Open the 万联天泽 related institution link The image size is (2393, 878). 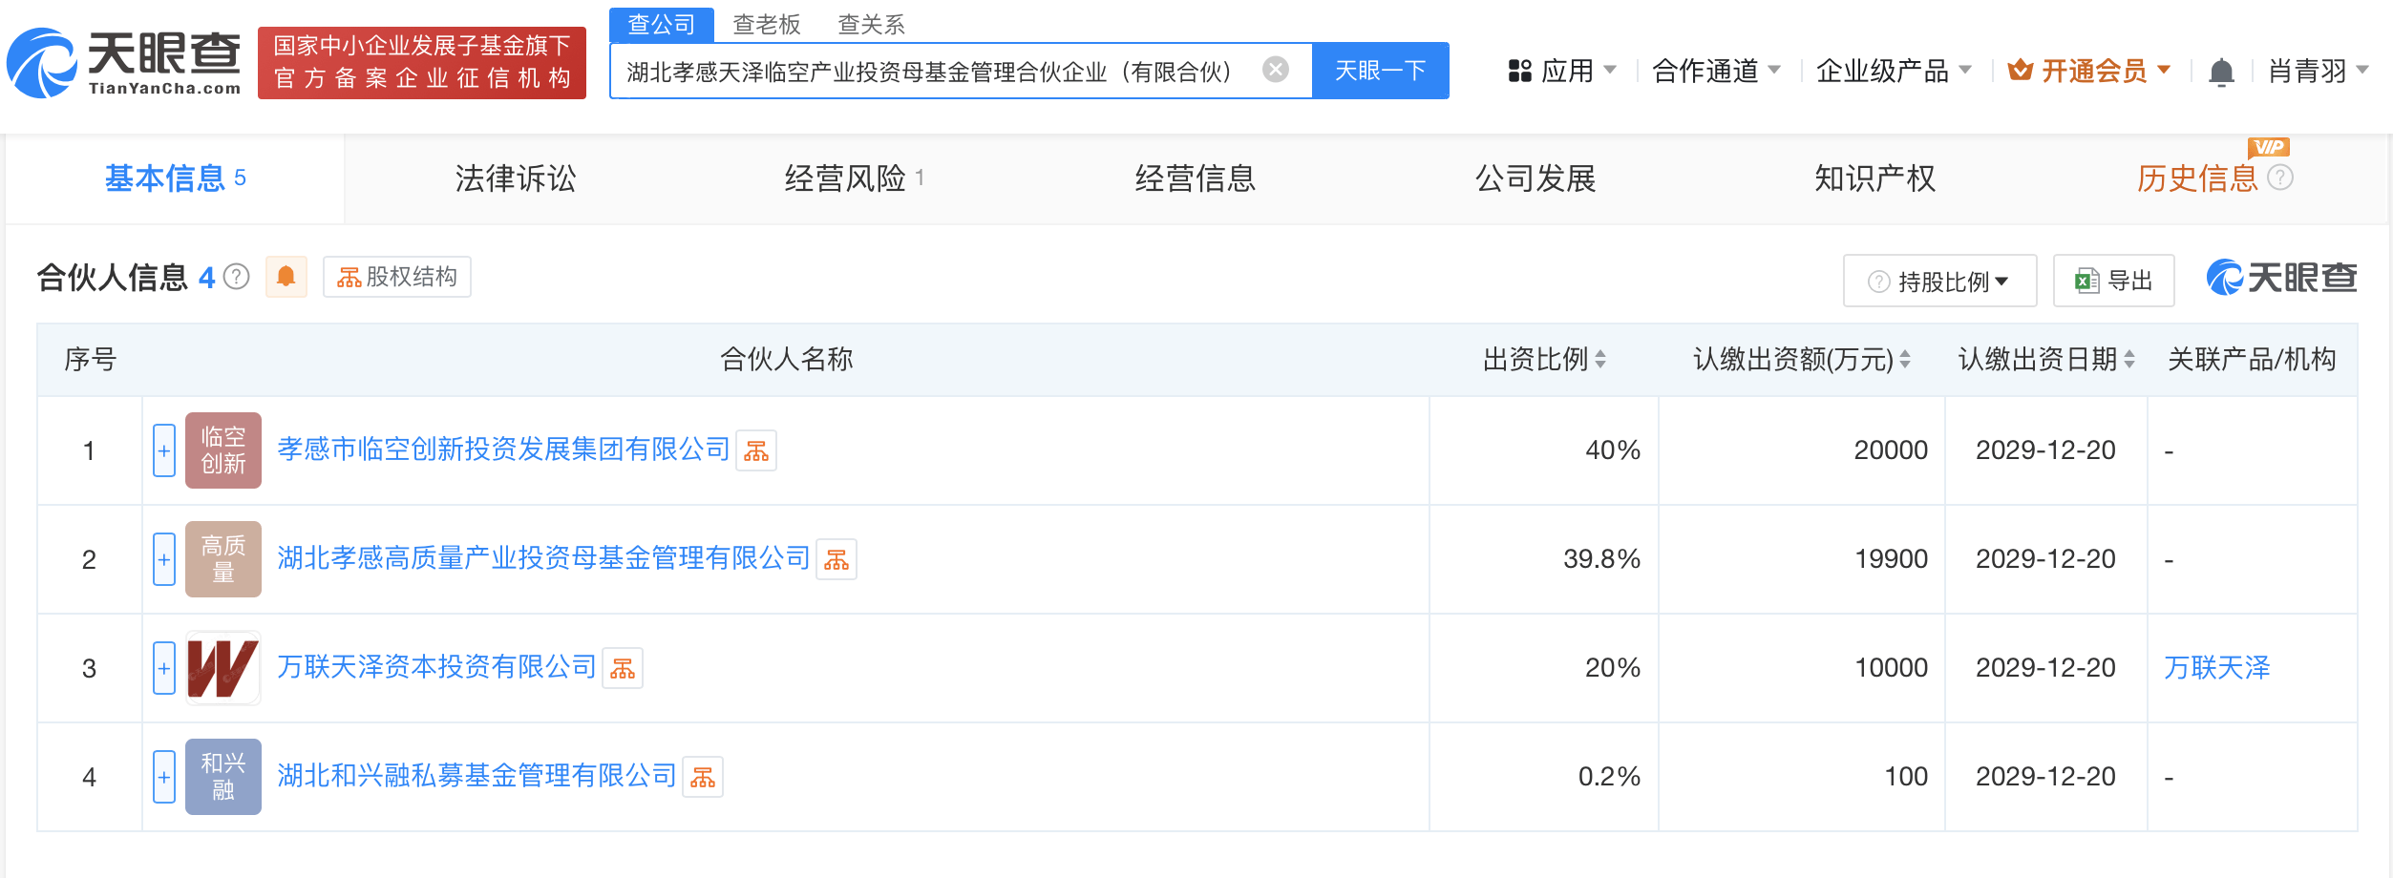2217,668
